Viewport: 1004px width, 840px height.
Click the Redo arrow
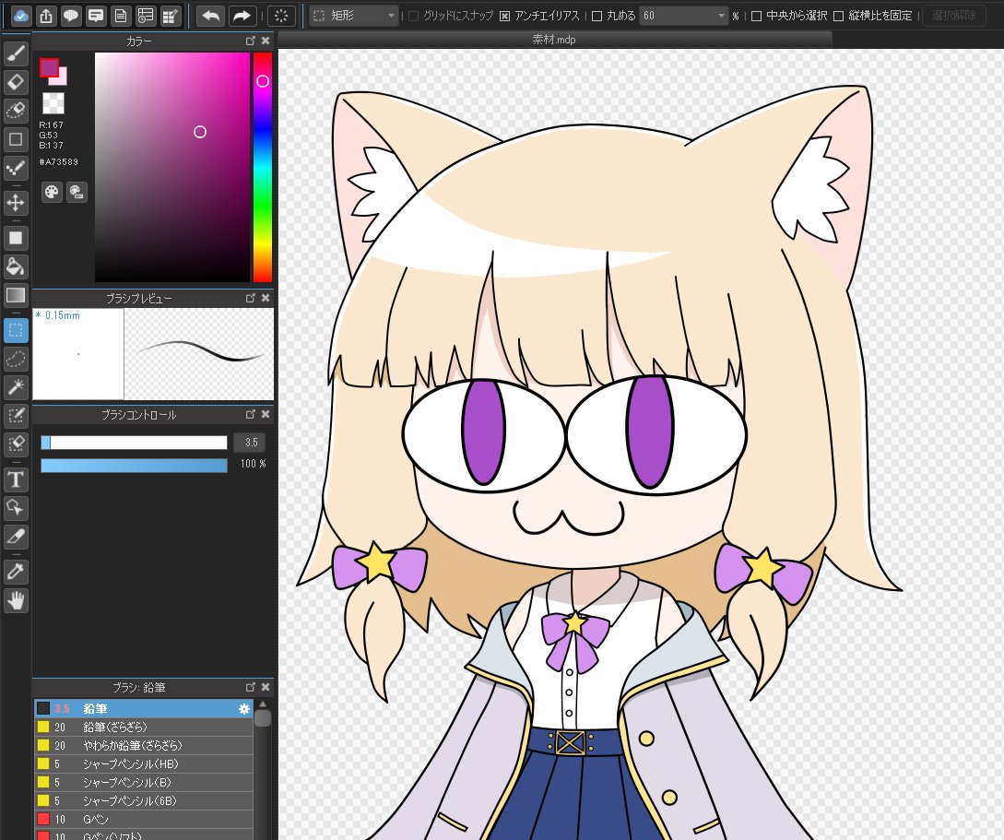click(242, 16)
